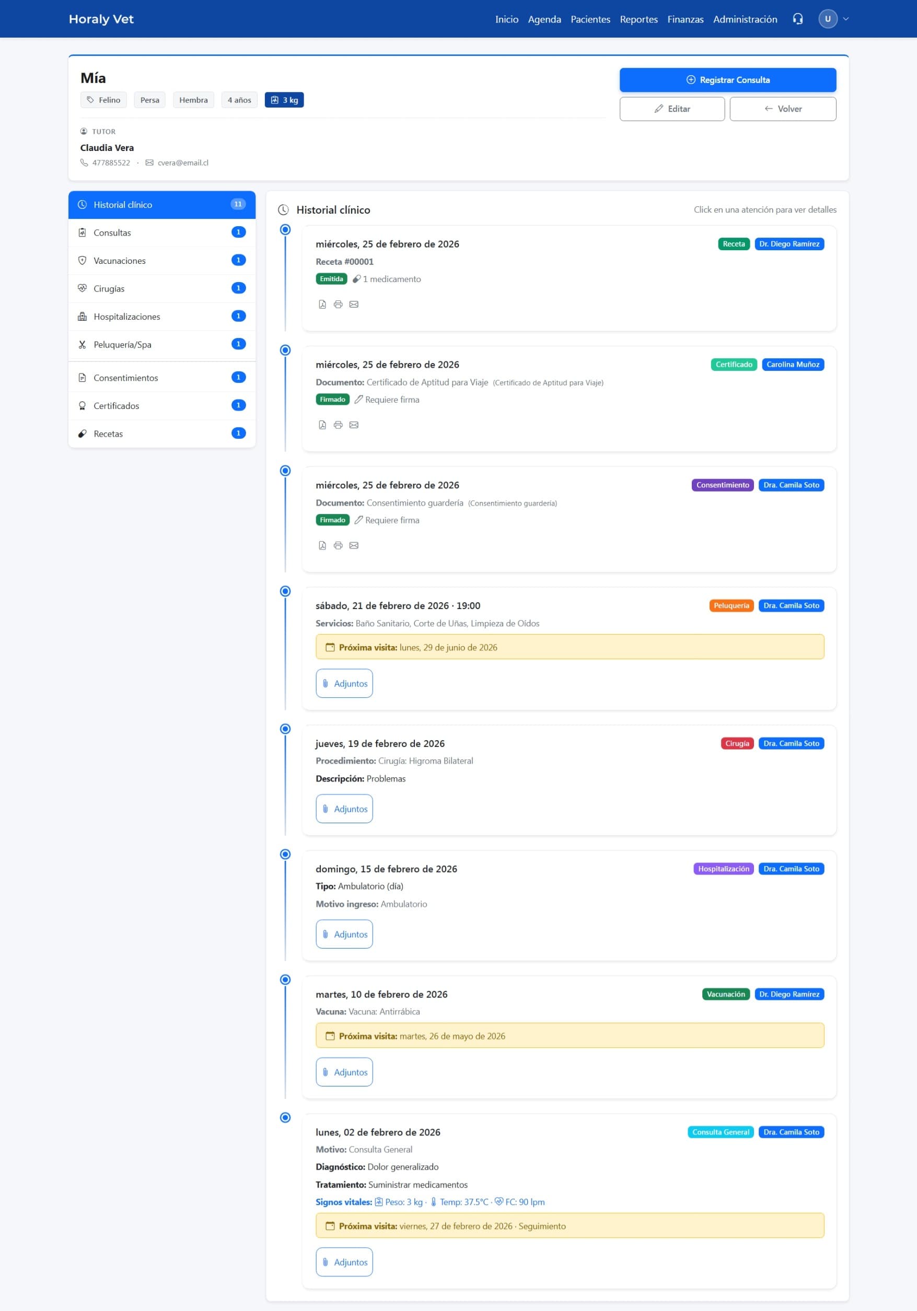Click the Volver button
917x1311 pixels.
783,109
